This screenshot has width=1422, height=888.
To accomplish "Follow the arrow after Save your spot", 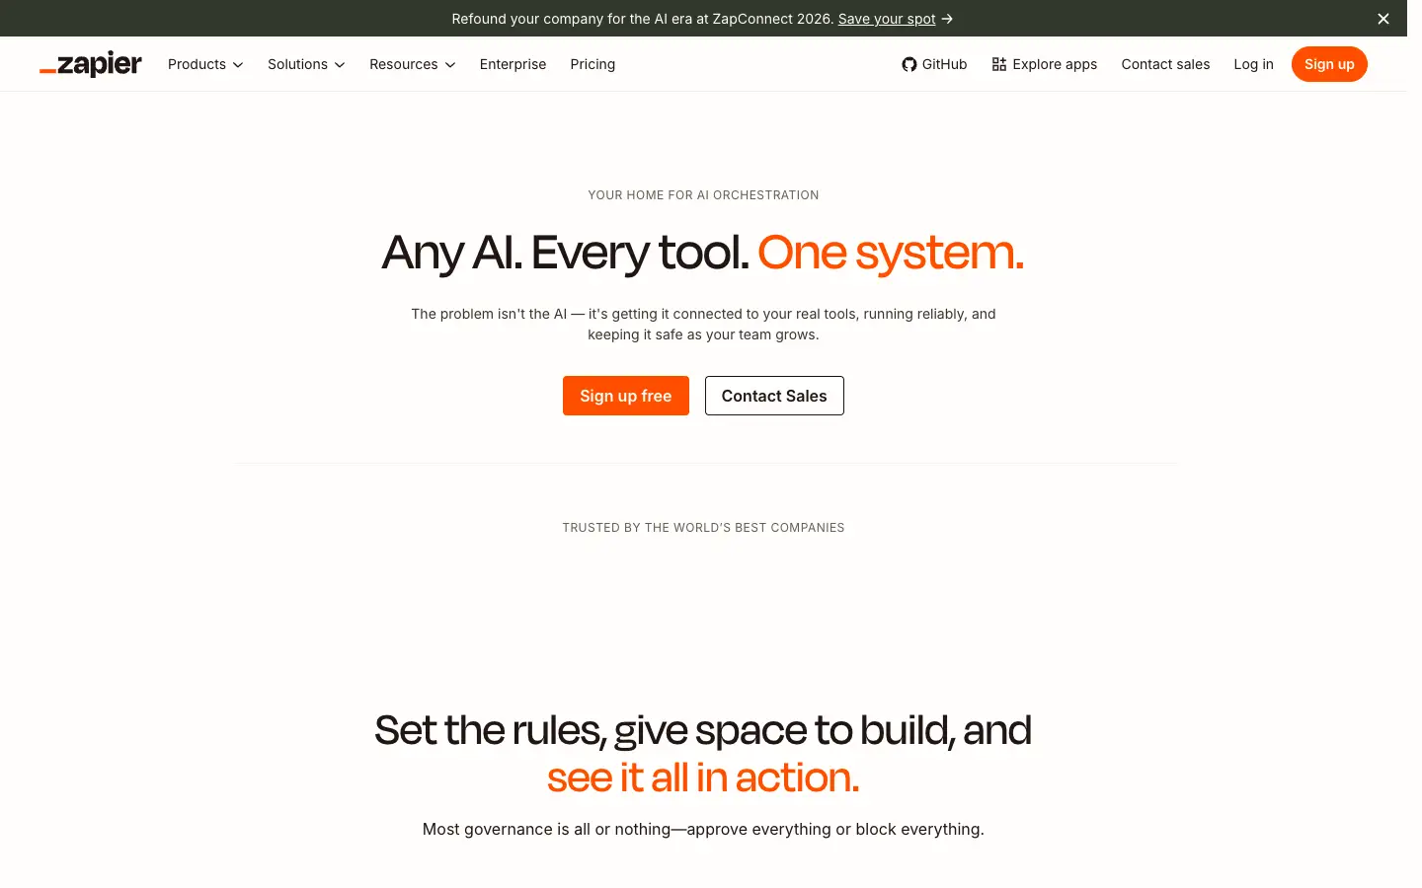I will click(947, 19).
